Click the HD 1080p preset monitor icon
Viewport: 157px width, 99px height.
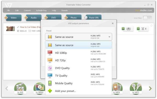50,53
